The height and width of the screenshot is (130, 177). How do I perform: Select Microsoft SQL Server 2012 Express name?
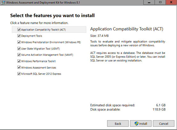(41, 74)
